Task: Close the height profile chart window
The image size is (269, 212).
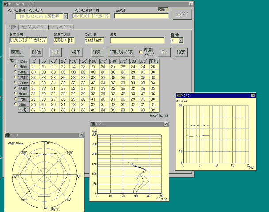Action: 166,124
